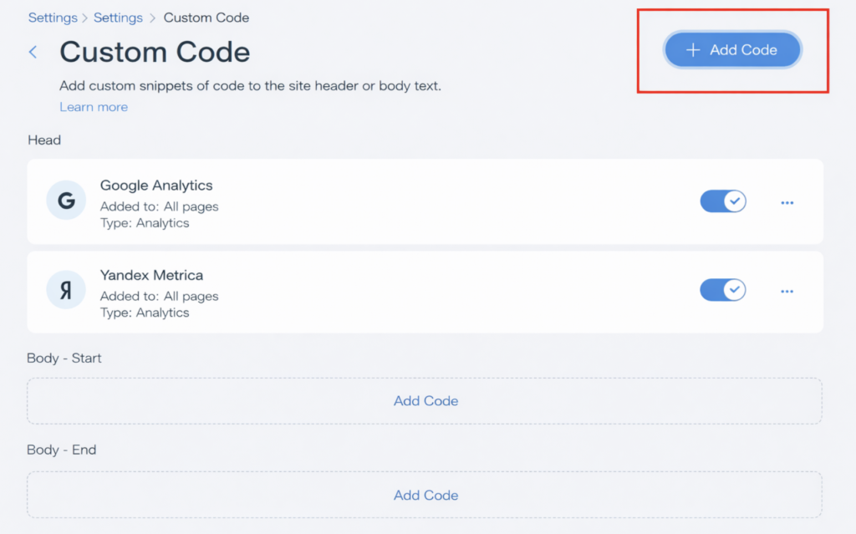
Task: Click the Body - End section label
Action: (62, 450)
